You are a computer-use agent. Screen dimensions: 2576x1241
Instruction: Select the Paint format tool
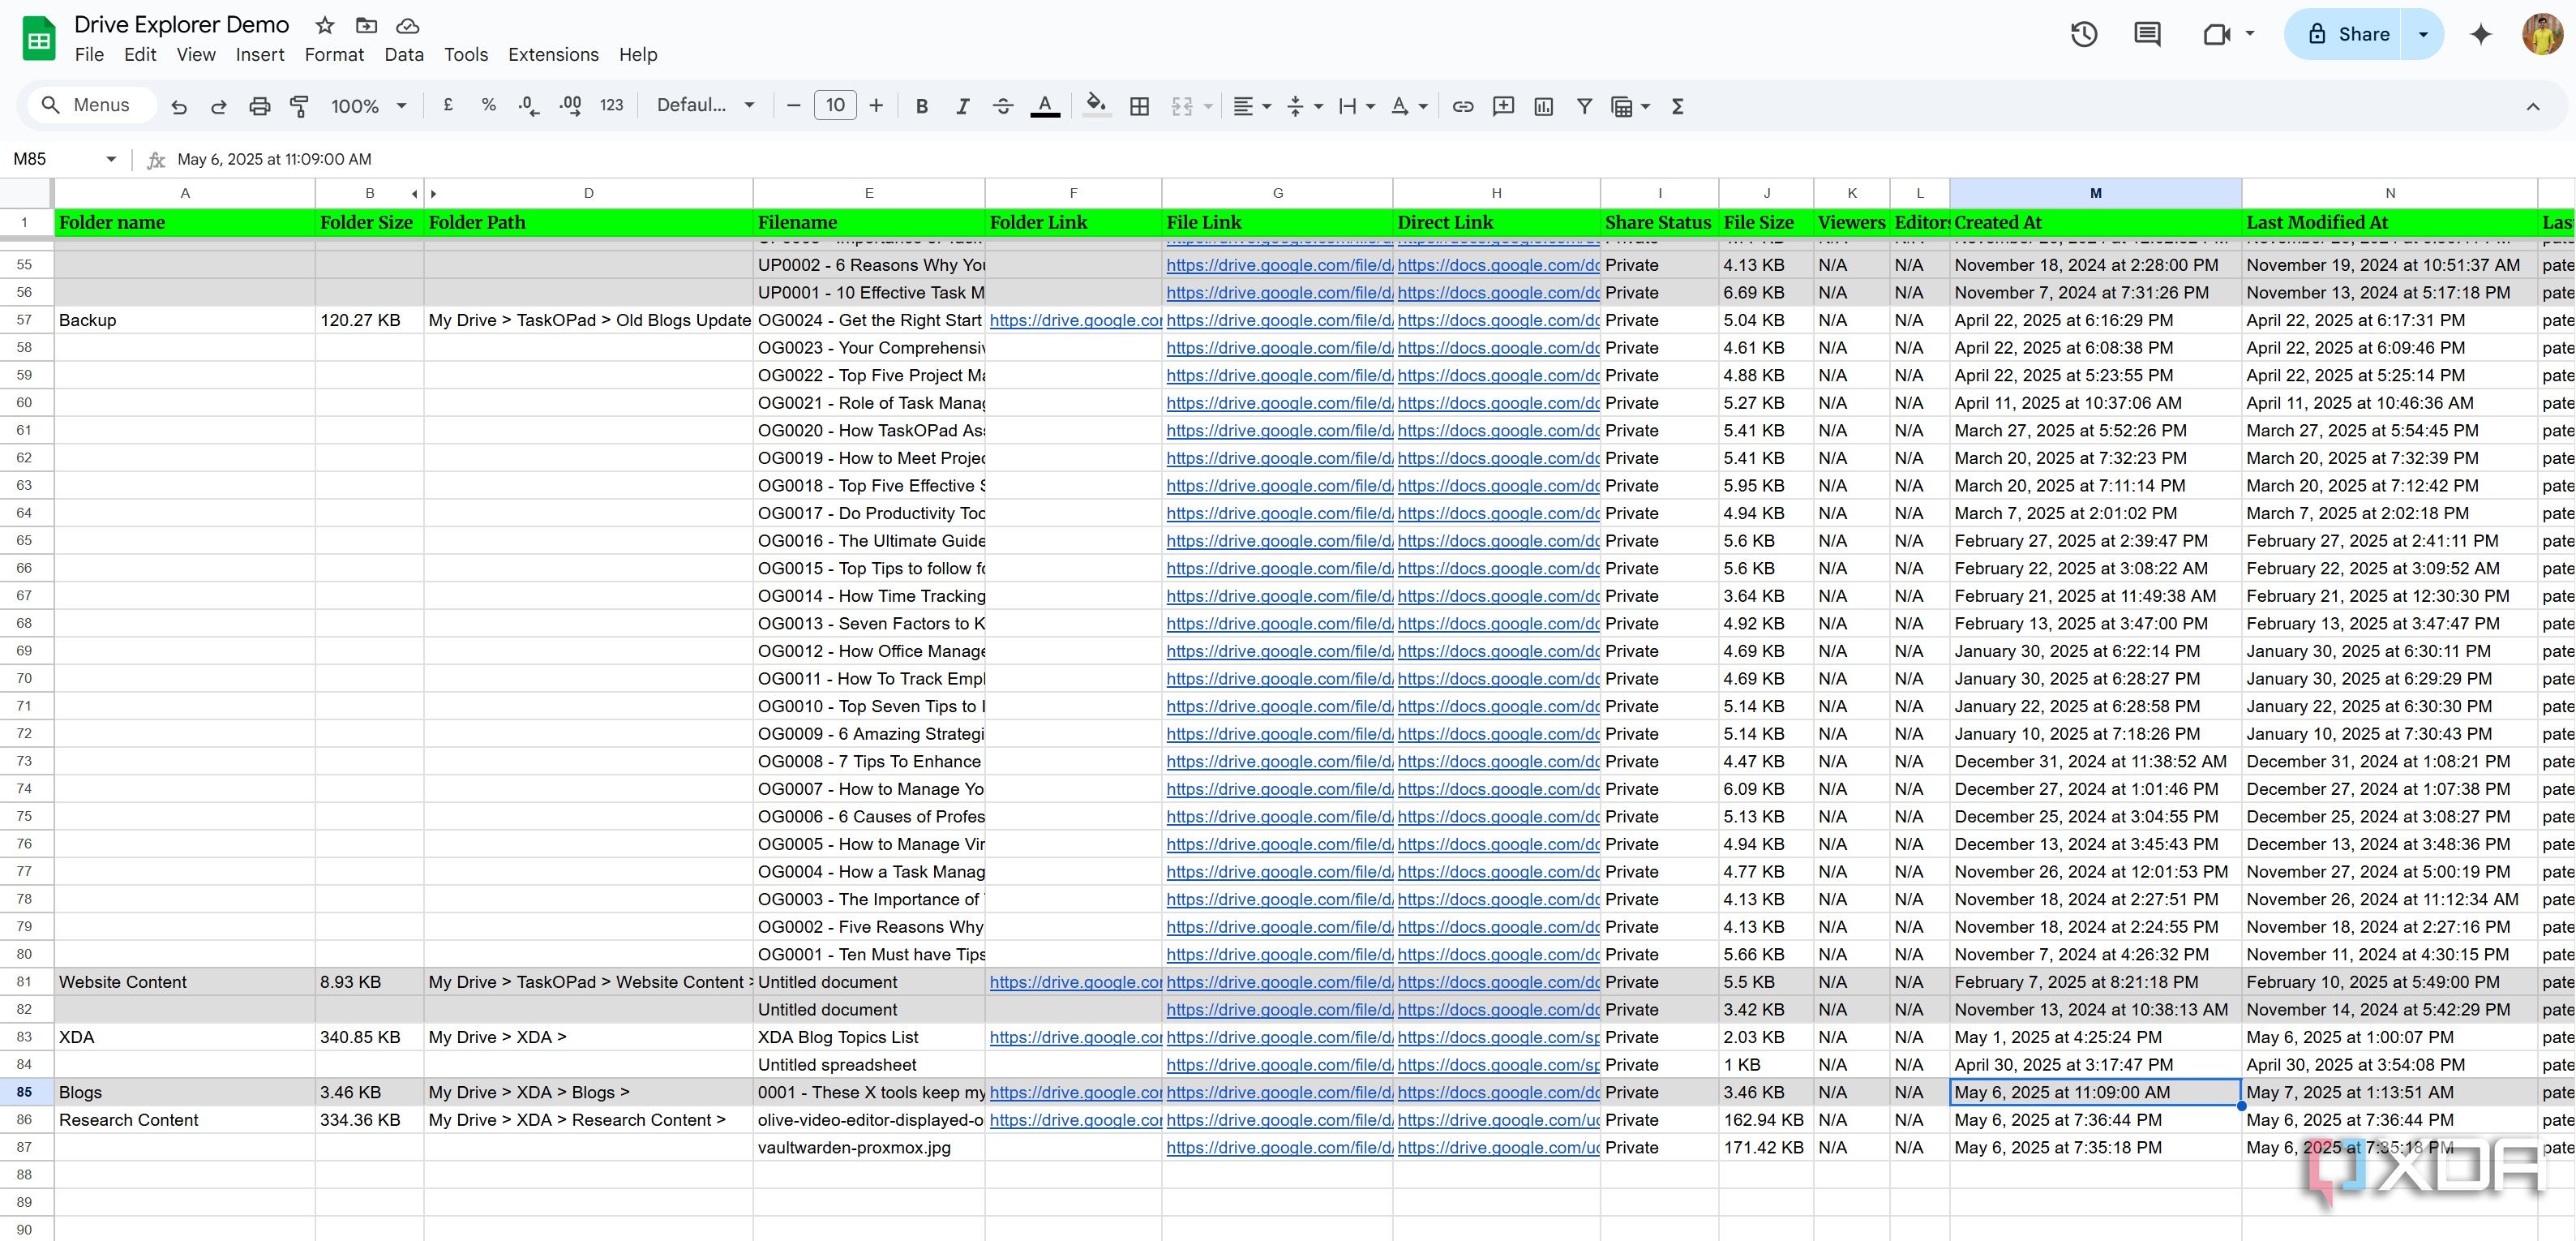[299, 106]
